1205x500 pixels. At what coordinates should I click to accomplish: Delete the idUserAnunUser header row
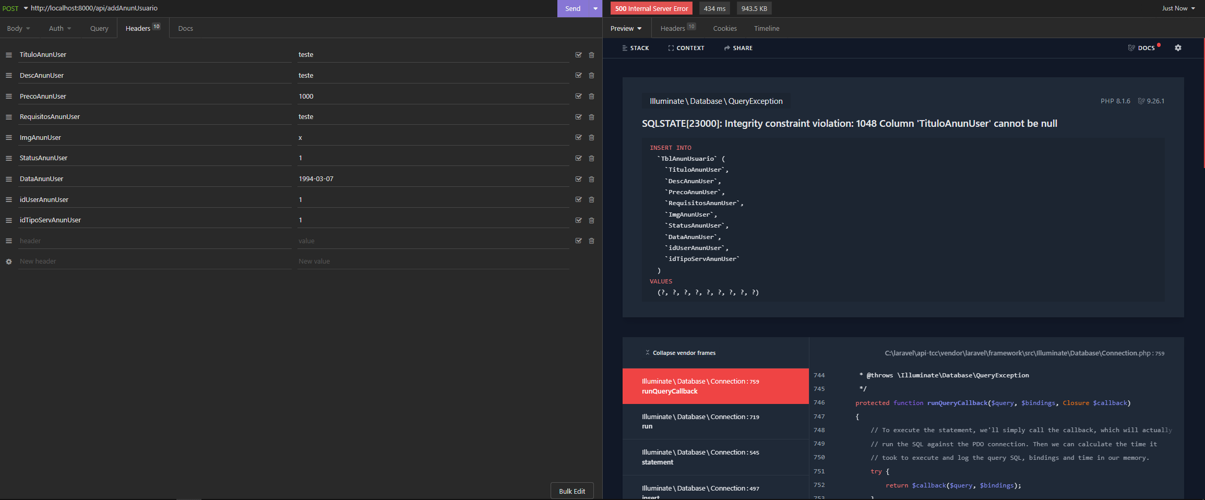click(591, 199)
